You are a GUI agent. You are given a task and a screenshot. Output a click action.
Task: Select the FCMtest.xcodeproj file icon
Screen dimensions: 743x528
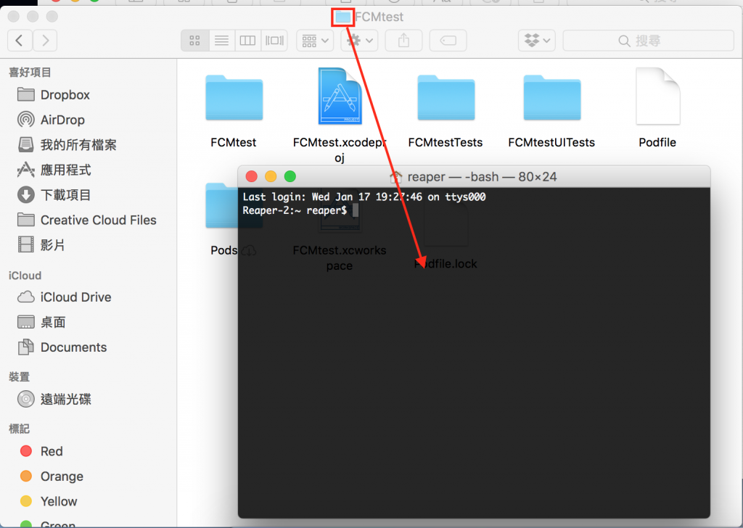tap(340, 96)
